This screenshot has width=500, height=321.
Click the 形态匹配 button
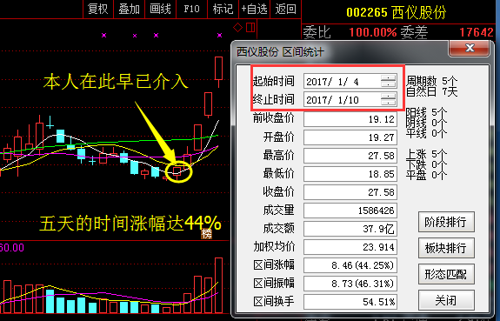click(x=446, y=274)
